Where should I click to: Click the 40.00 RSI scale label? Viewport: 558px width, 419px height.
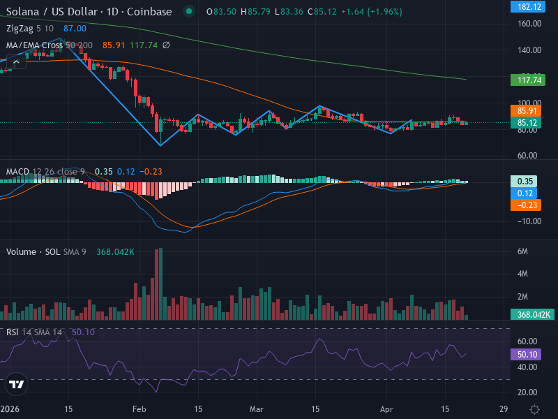coord(527,367)
